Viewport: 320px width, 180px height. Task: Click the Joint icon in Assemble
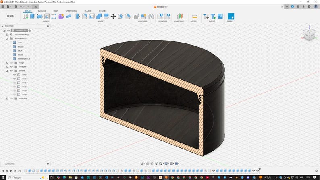[151, 16]
